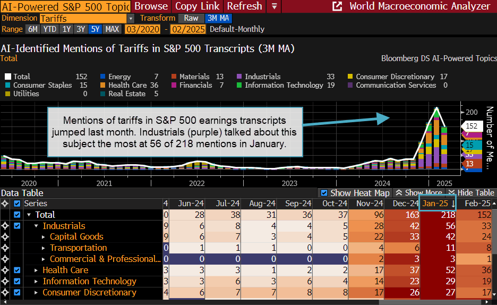This screenshot has height=305, width=497.
Task: Uncheck the Health Care row checkbox
Action: tap(17, 270)
